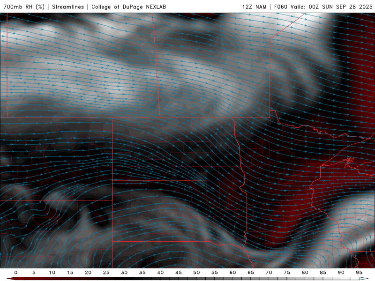The width and height of the screenshot is (375, 281).
Task: Click the 'F060' forecast hour label
Action: [280, 7]
